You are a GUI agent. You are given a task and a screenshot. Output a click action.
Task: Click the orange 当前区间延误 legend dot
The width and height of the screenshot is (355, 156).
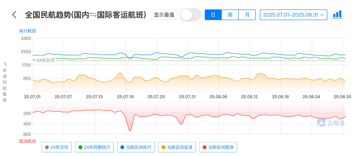pos(163,147)
